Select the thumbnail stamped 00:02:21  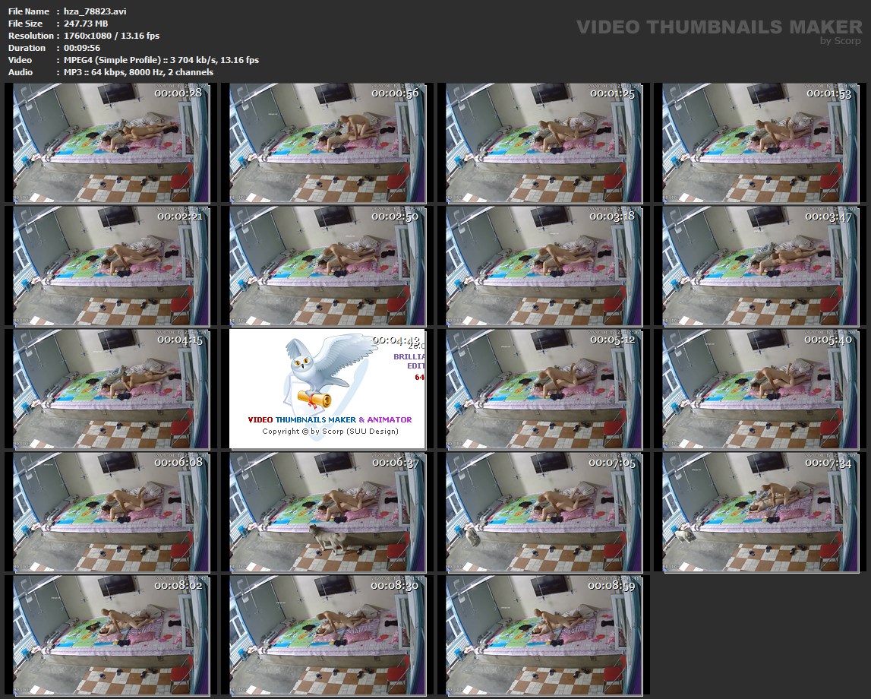click(x=111, y=266)
